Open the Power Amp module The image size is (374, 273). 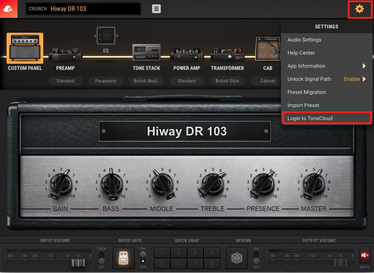[x=187, y=54]
